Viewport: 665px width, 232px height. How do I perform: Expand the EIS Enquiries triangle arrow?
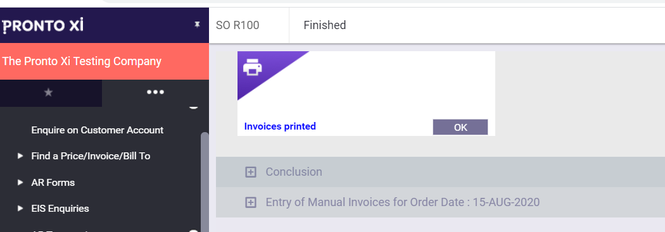[x=20, y=208]
